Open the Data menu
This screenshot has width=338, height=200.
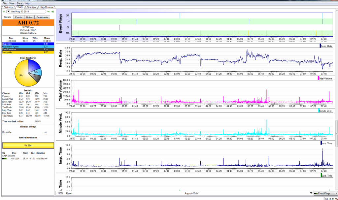(x=19, y=3)
